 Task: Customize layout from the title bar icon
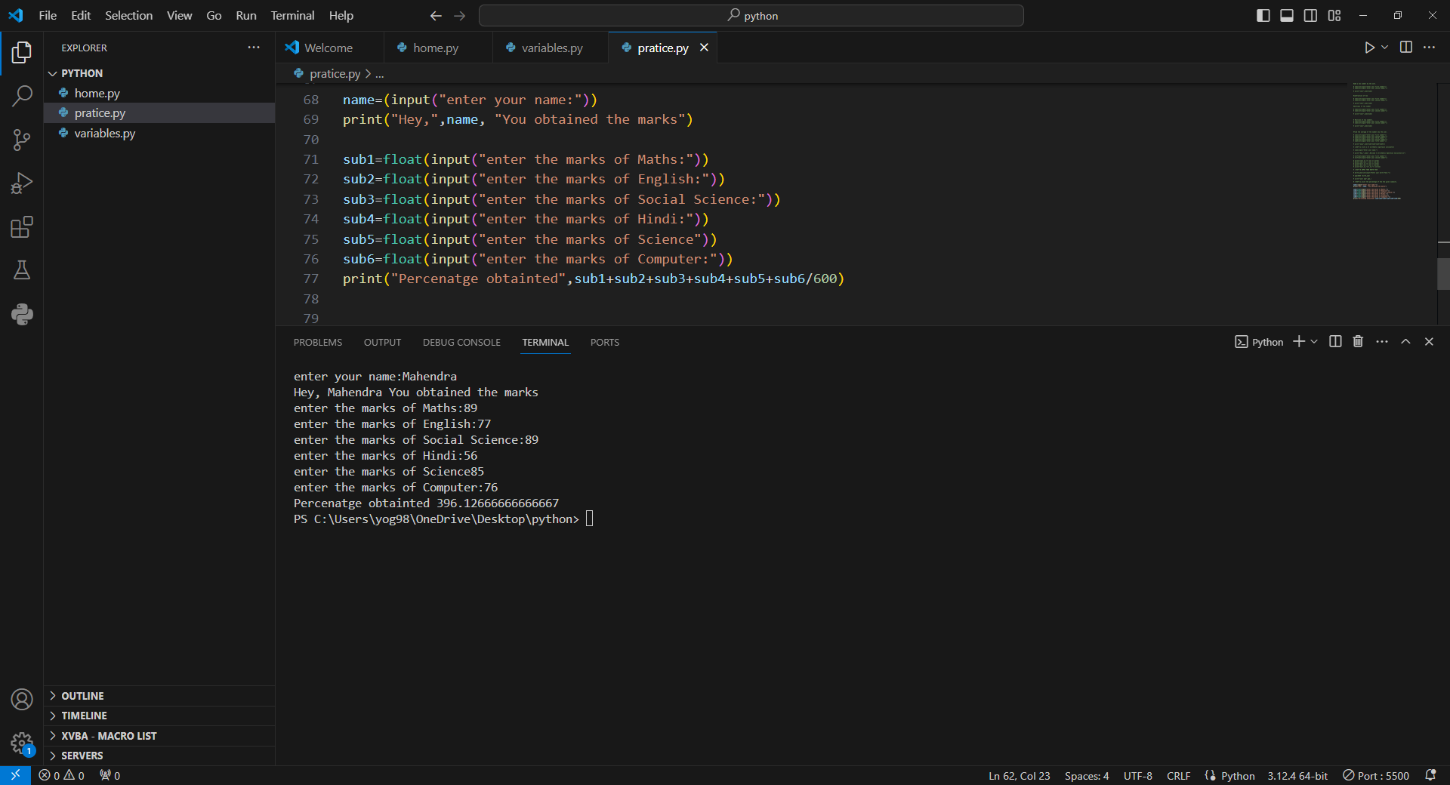pos(1334,15)
